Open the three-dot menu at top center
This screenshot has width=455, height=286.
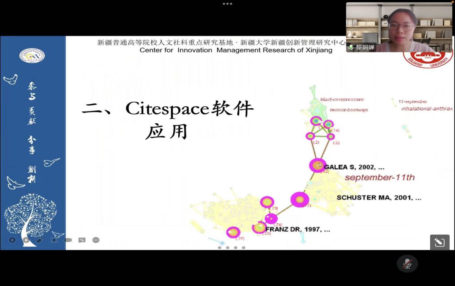pyautogui.click(x=227, y=4)
